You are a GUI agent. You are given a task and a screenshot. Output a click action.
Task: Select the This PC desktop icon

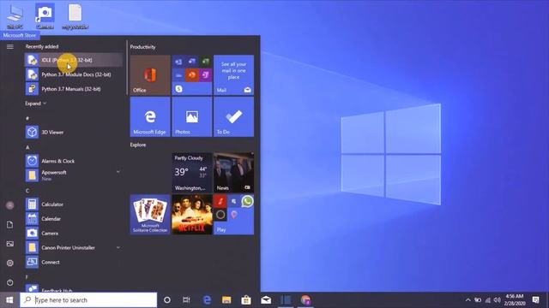pyautogui.click(x=15, y=16)
